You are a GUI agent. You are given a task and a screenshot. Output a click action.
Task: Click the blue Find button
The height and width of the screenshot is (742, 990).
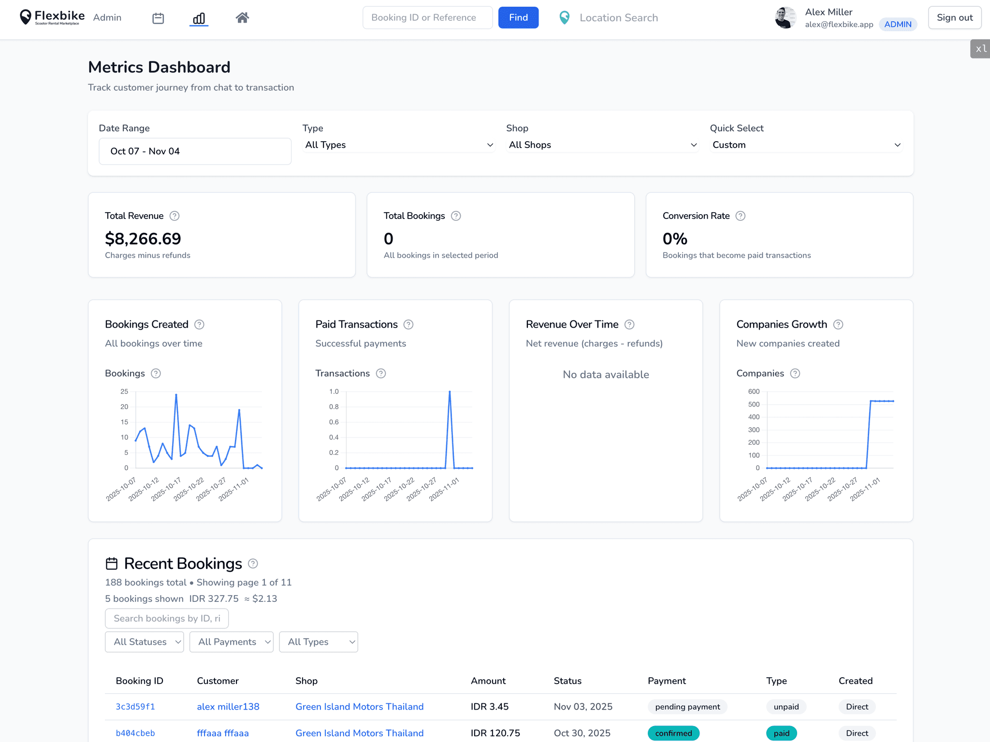[x=518, y=18]
